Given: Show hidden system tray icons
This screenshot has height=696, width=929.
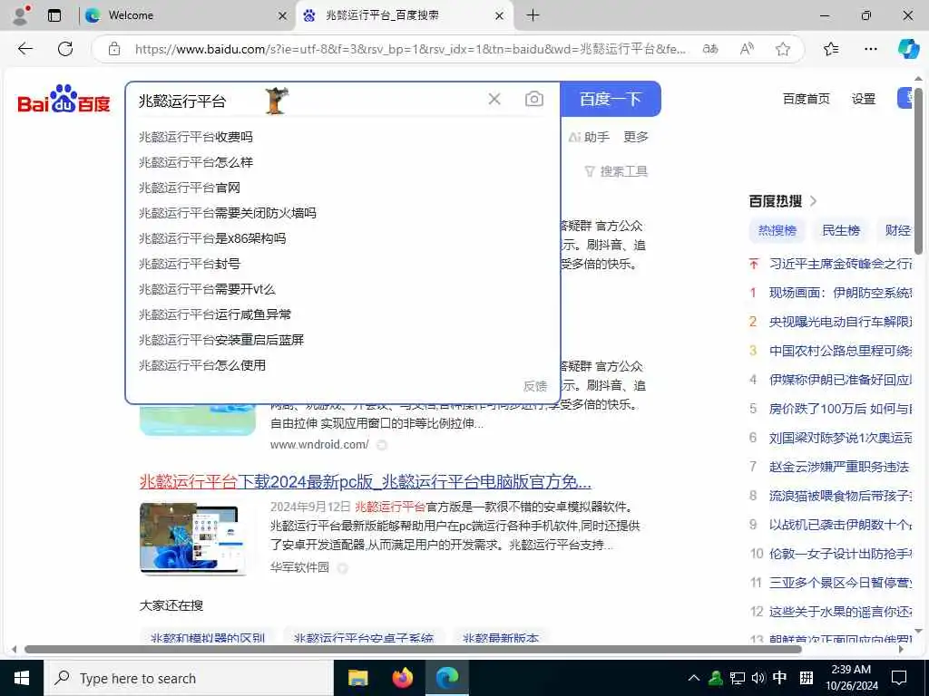Looking at the screenshot, I should (x=694, y=678).
